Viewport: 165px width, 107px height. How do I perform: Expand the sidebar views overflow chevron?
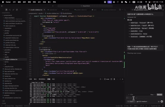point(20,10)
